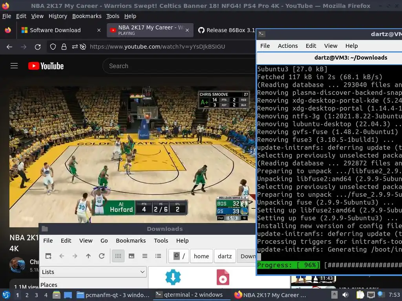Open the Lubuntu application menu button
The width and height of the screenshot is (402, 301).
(x=6, y=295)
